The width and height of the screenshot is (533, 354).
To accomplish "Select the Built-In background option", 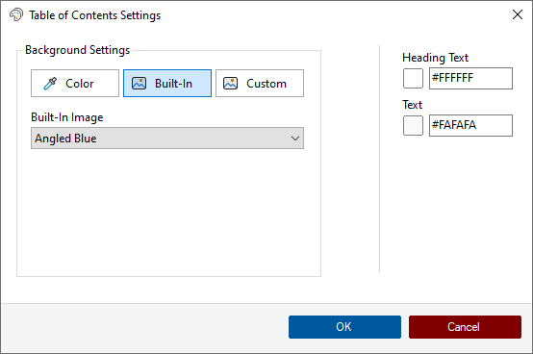I will pyautogui.click(x=167, y=84).
